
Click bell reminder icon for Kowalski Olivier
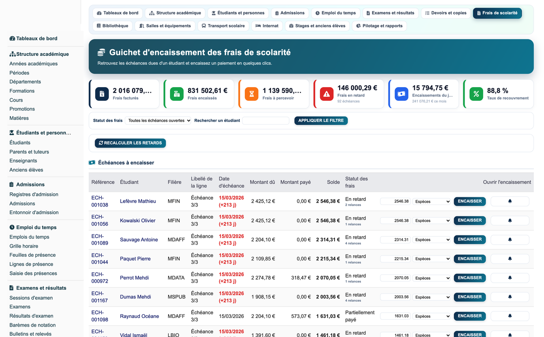tap(510, 220)
